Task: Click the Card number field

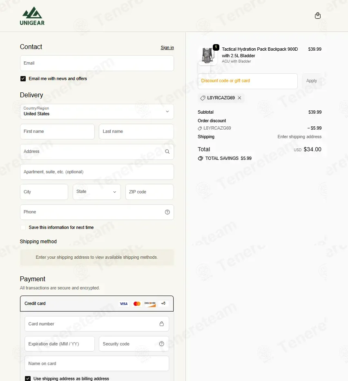Action: click(x=97, y=324)
